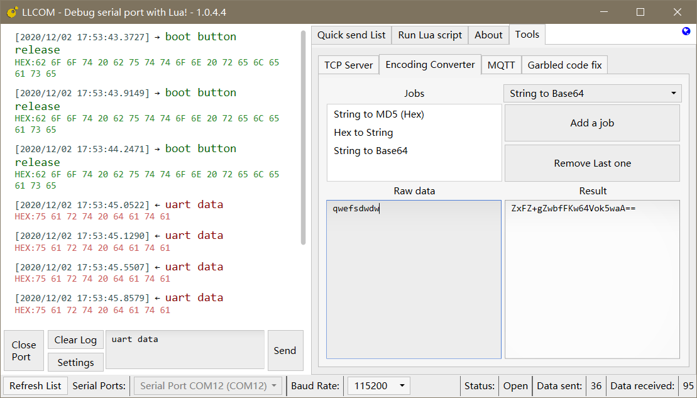Viewport: 697px width, 398px height.
Task: Click Remove Last one button
Action: 592,163
